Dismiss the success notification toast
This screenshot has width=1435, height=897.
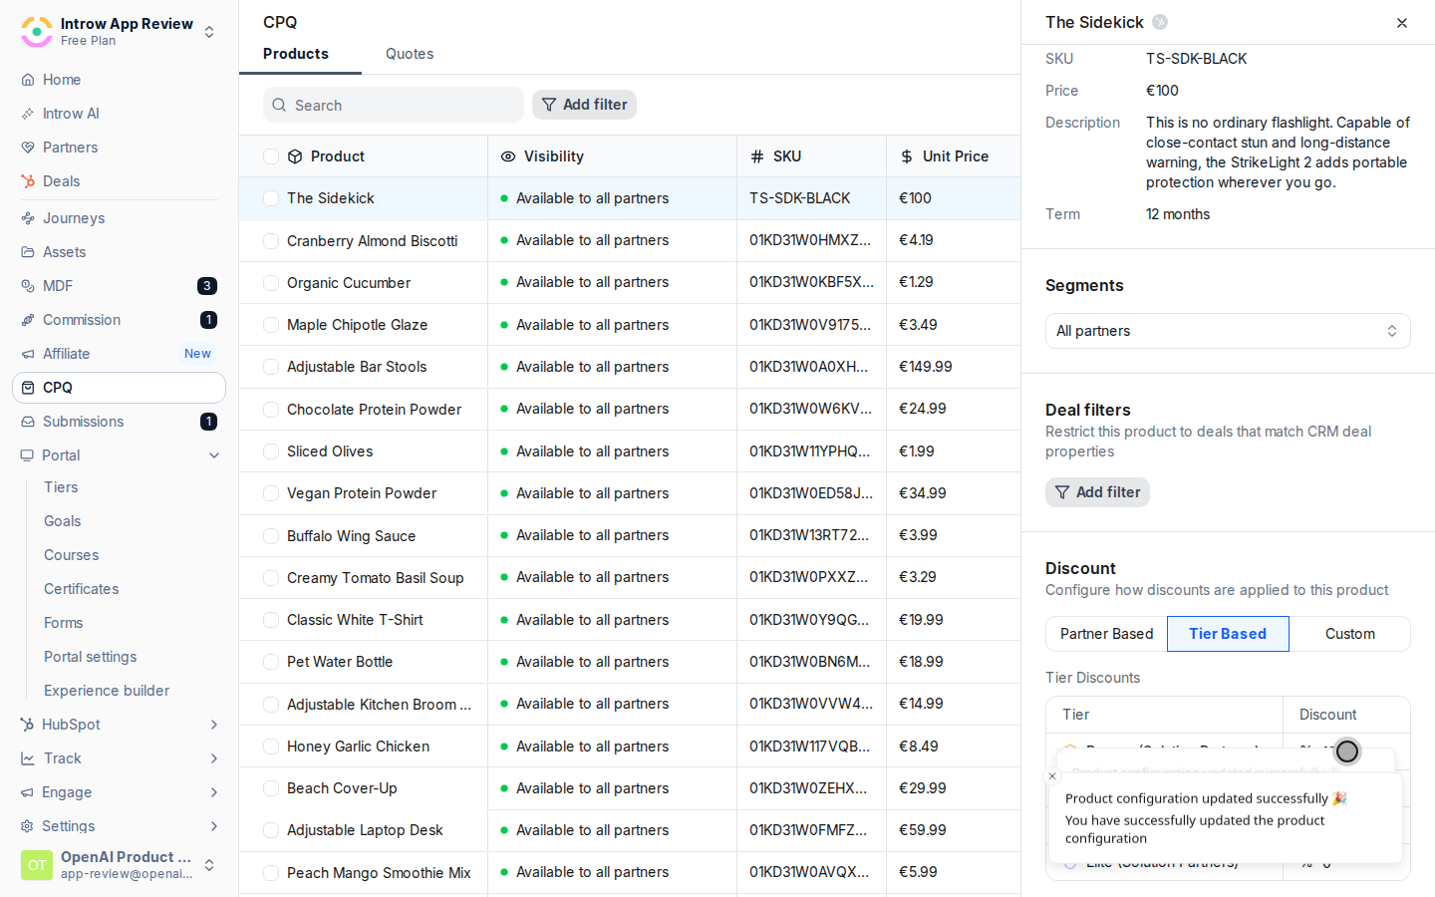(1052, 776)
